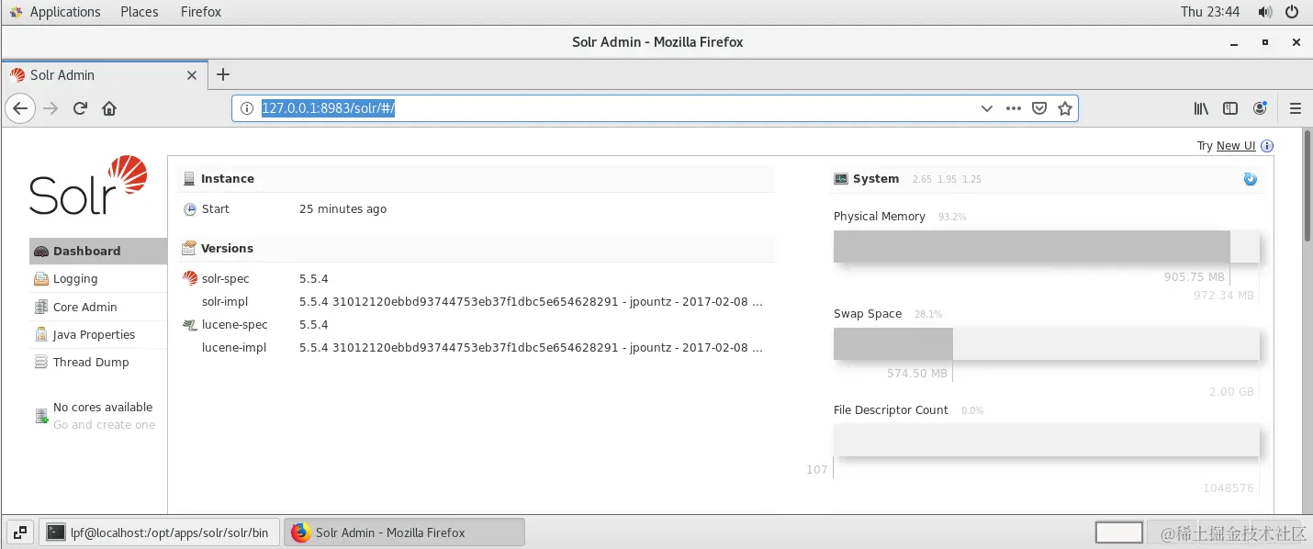Screen dimensions: 1313x549
Task: Click the Instance section header
Action: pos(477,179)
